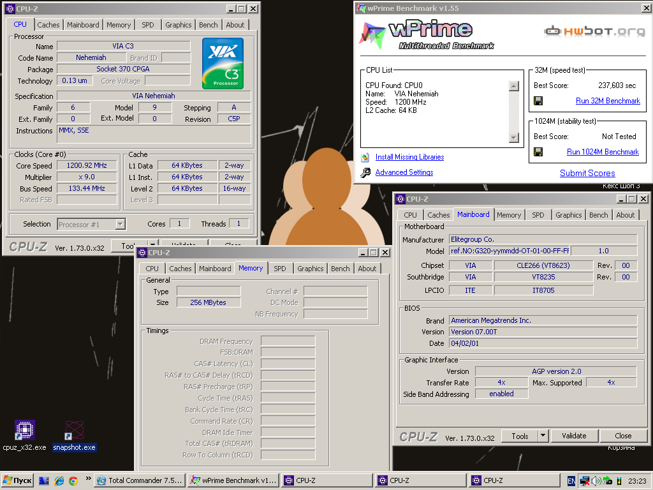The image size is (653, 490).
Task: Open Mainboard tab in top-left CPU-Z window
Action: [x=84, y=25]
